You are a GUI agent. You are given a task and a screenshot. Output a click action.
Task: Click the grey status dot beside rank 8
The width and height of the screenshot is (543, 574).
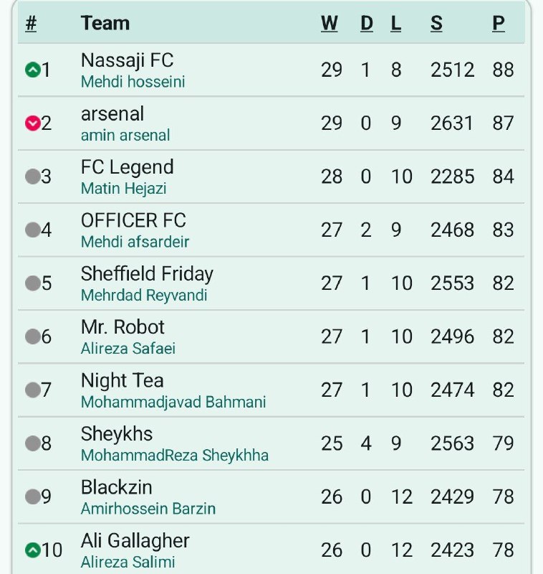click(32, 443)
